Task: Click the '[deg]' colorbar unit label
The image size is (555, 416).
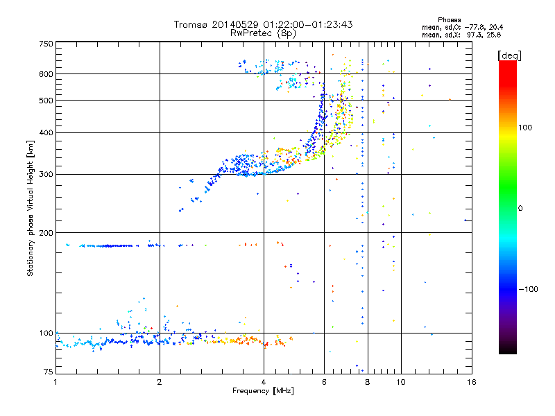Action: click(509, 55)
